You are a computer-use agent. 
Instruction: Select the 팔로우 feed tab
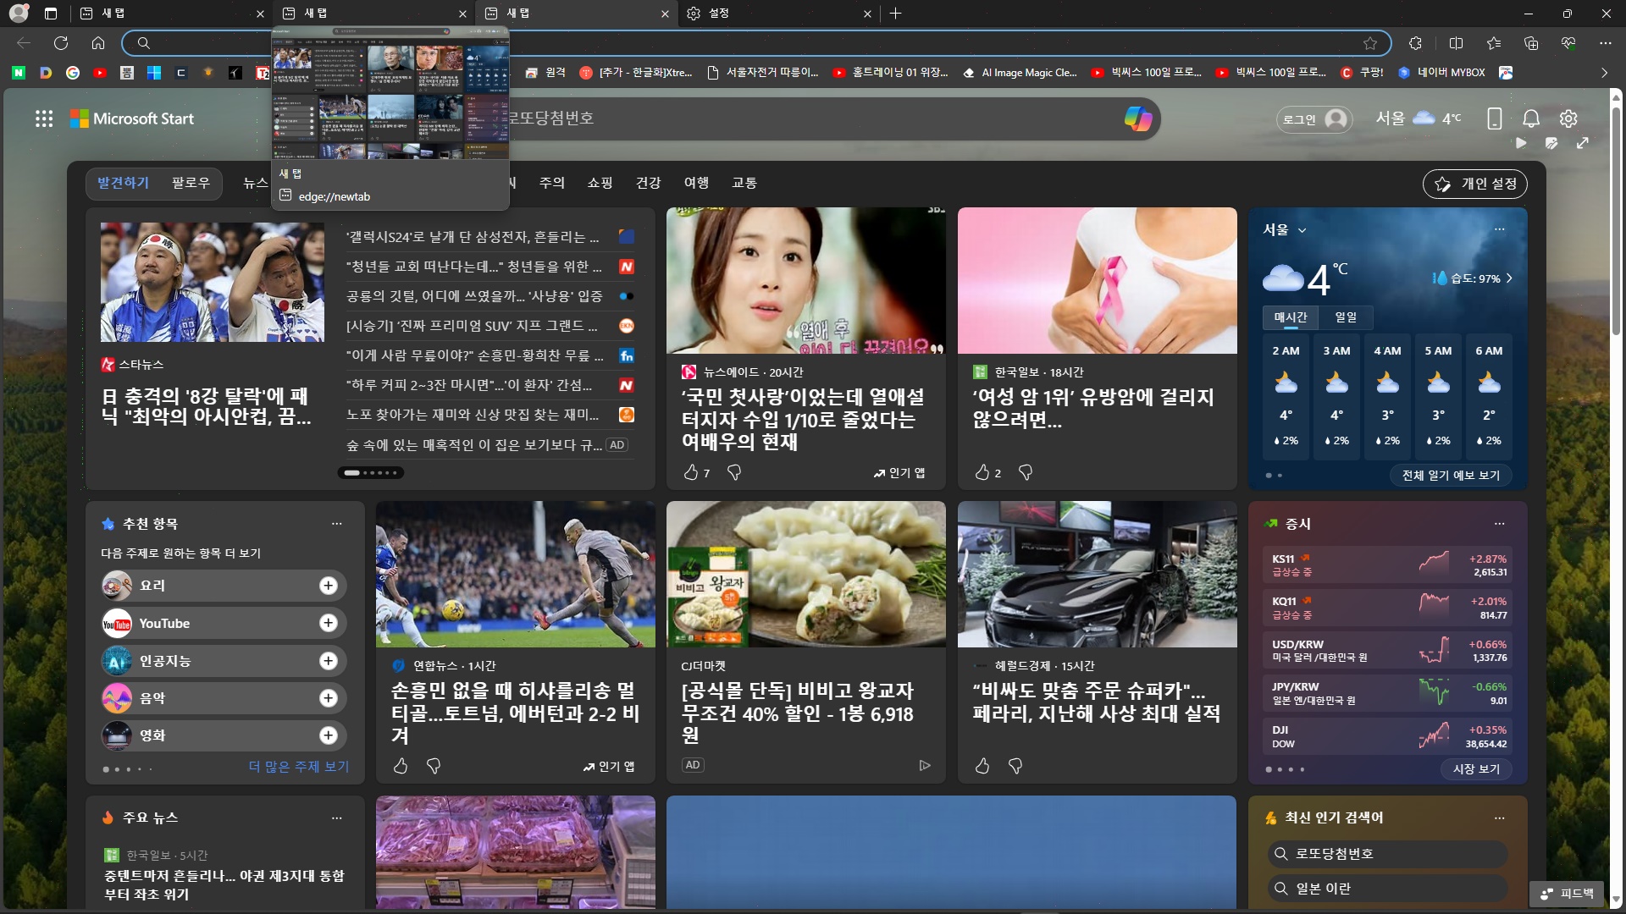[191, 183]
